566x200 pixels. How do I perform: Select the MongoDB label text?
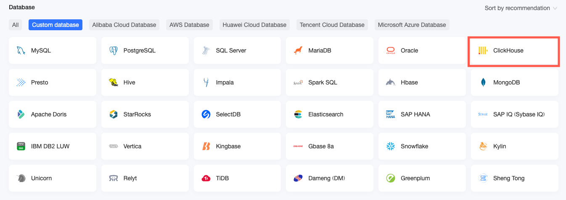[507, 82]
